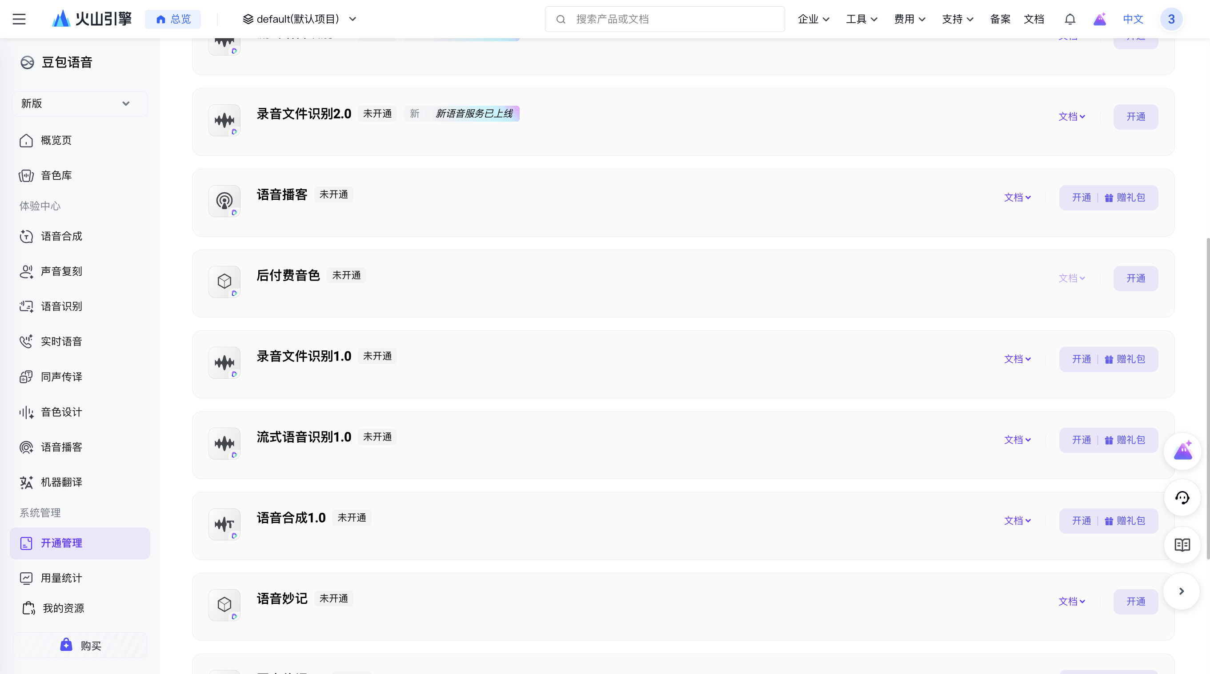Open the customer service headset button
Viewport: 1210px width, 674px height.
pos(1182,498)
